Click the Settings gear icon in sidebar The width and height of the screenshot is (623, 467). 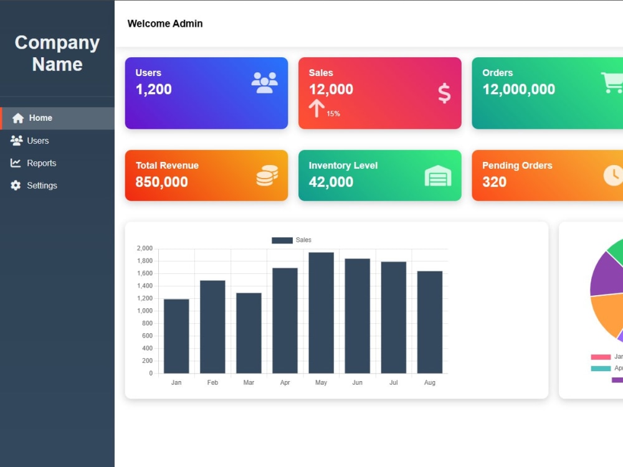pos(16,186)
